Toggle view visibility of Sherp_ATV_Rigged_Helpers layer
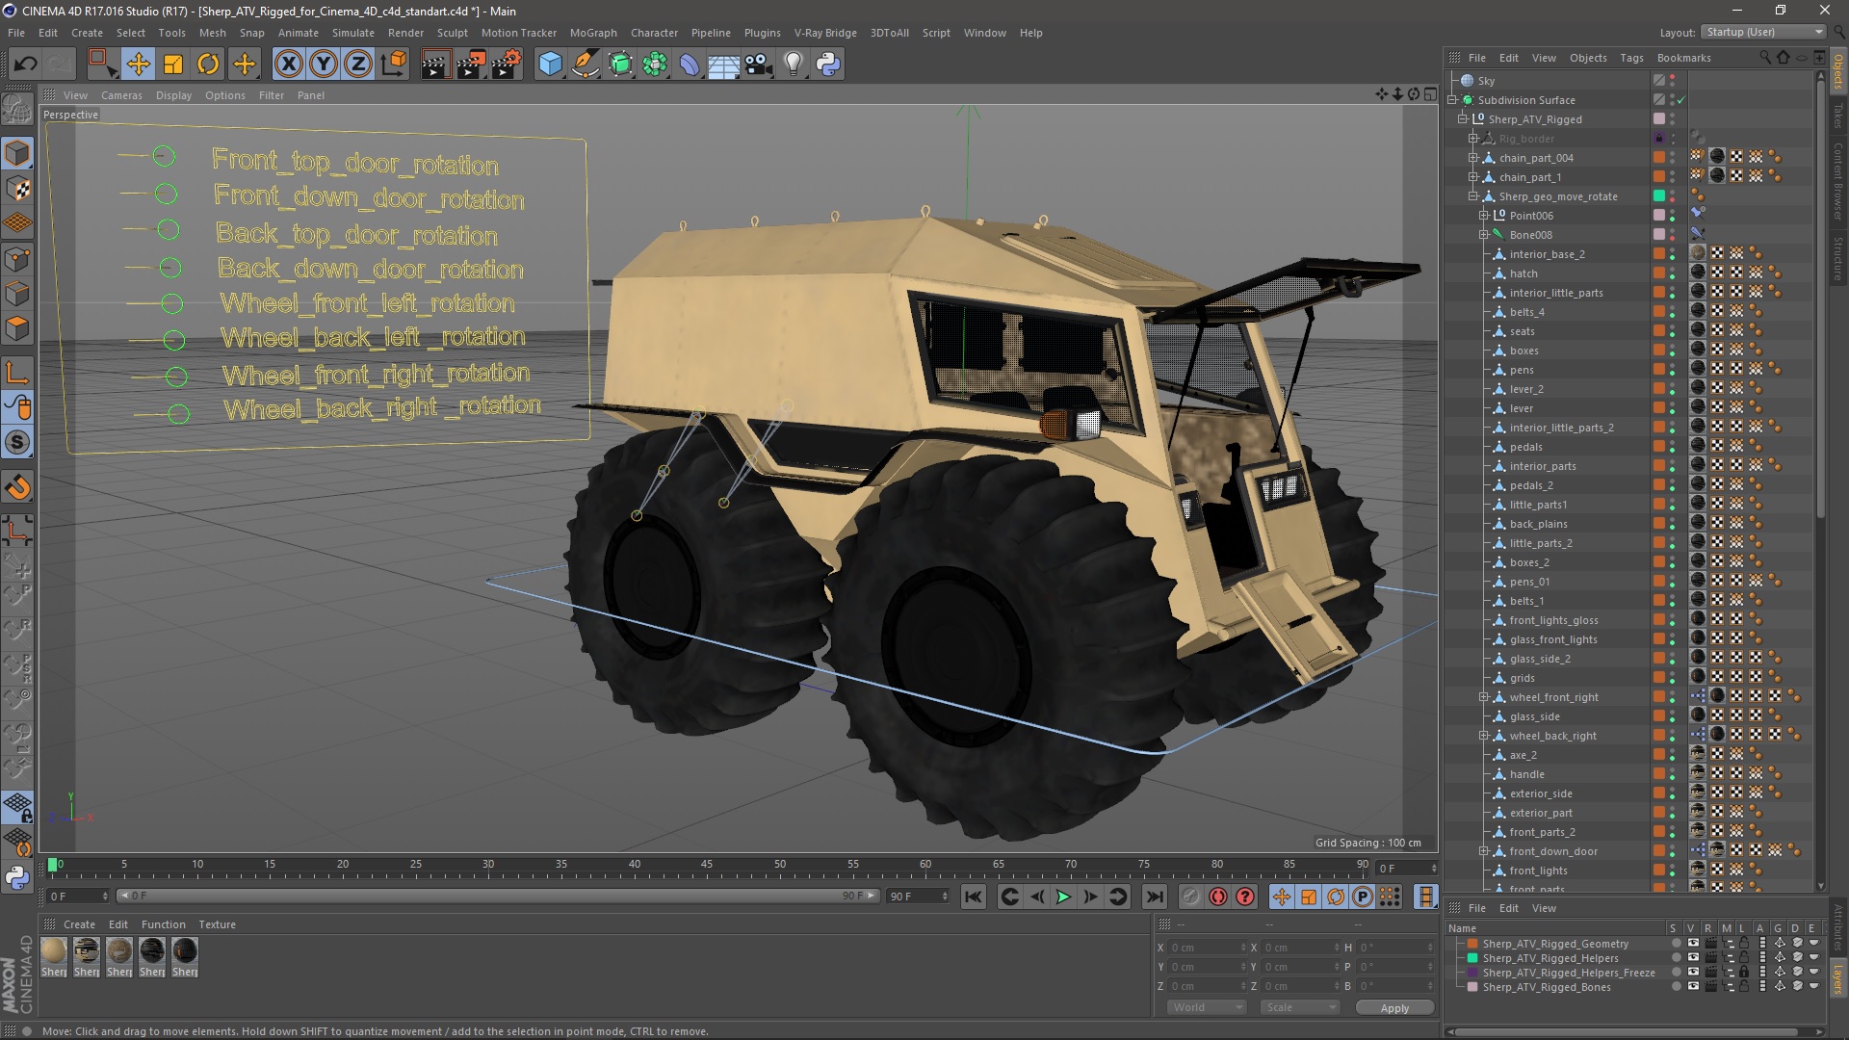 1693,958
